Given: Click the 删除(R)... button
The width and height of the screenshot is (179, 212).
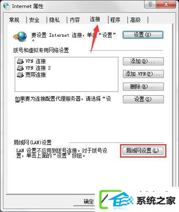Looking at the screenshot, I should coord(143,86).
